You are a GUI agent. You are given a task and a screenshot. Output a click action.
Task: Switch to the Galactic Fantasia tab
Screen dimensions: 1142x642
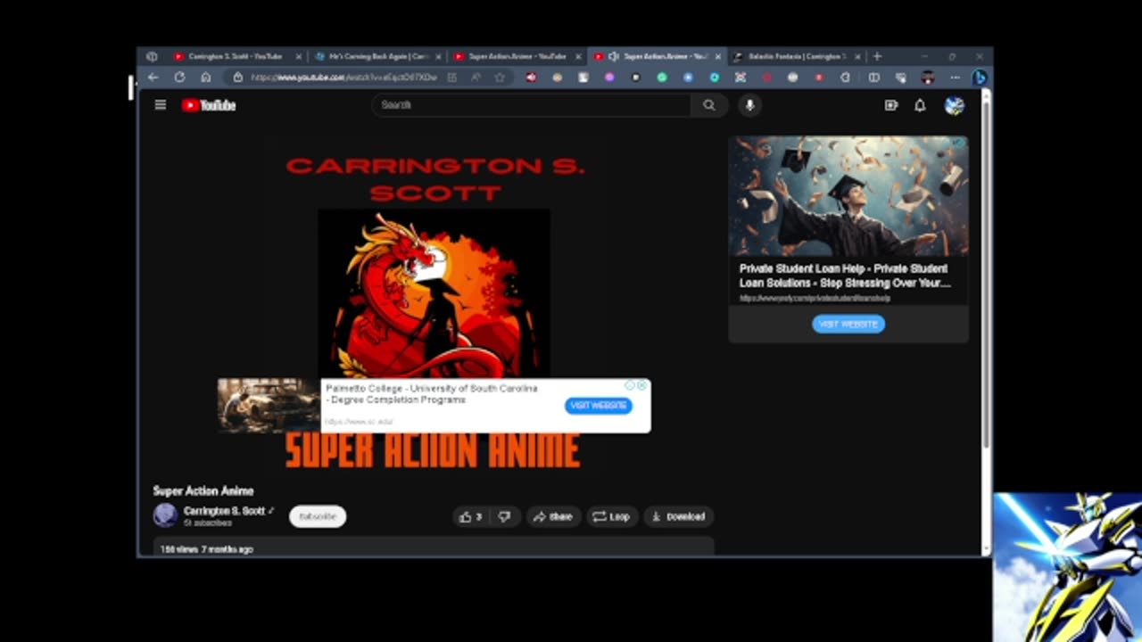(795, 56)
